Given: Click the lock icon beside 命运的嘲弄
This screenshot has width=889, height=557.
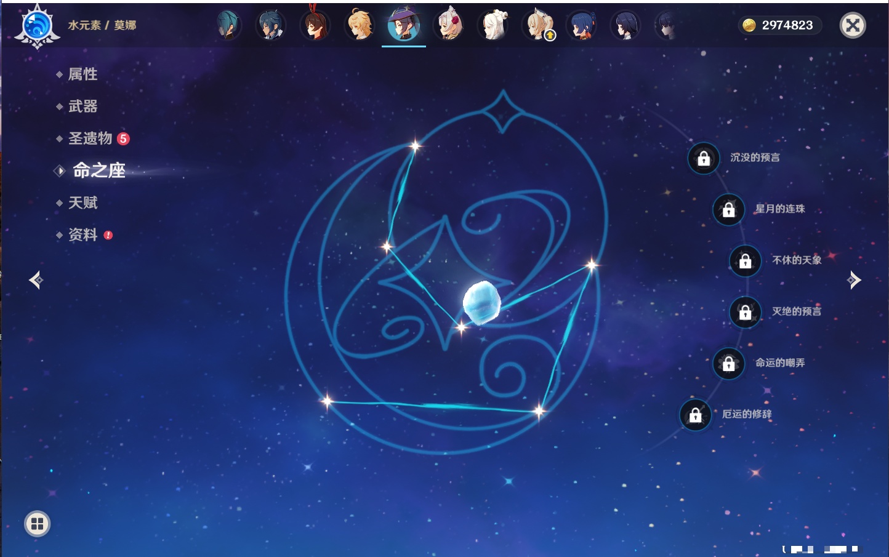Looking at the screenshot, I should pyautogui.click(x=728, y=363).
